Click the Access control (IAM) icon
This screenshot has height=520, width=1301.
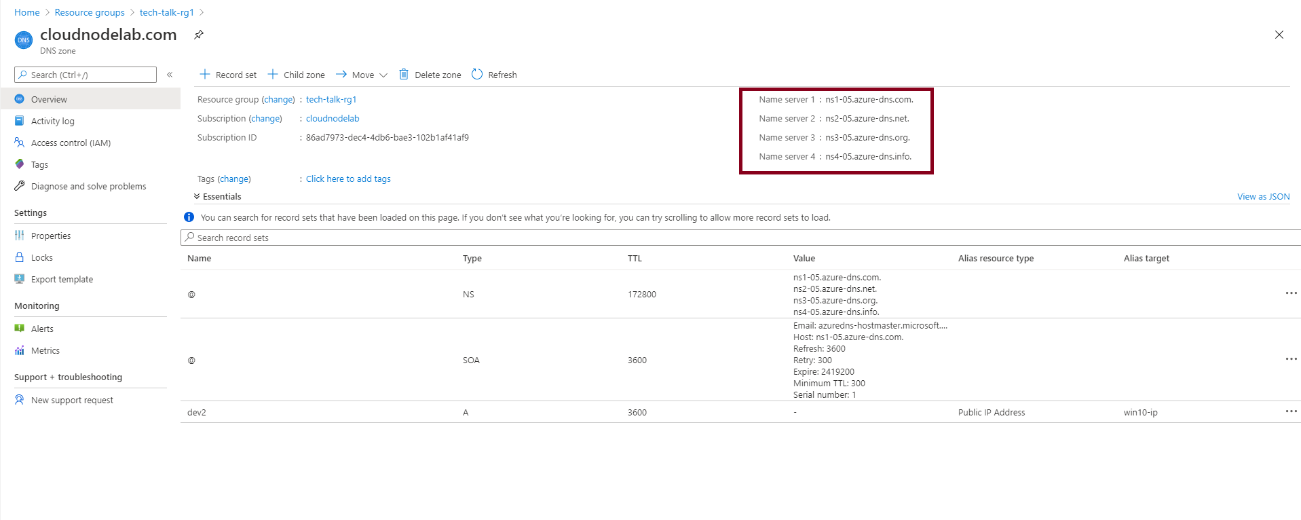[x=20, y=143]
